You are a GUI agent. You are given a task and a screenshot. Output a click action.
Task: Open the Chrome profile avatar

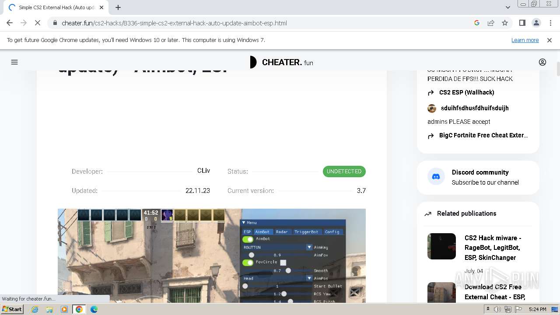pos(536,23)
